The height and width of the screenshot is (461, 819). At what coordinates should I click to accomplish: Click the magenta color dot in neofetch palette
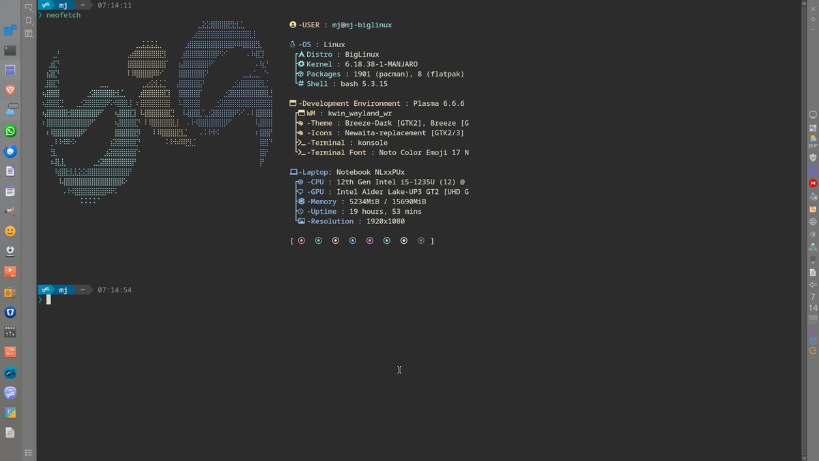(370, 240)
